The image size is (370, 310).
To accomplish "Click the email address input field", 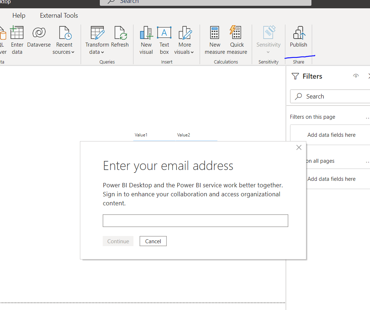I will [195, 221].
